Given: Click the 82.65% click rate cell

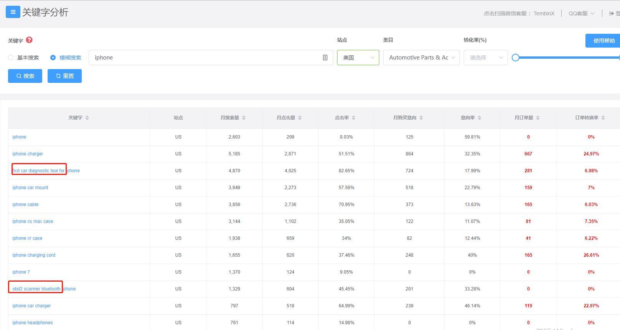Looking at the screenshot, I should pos(346,171).
